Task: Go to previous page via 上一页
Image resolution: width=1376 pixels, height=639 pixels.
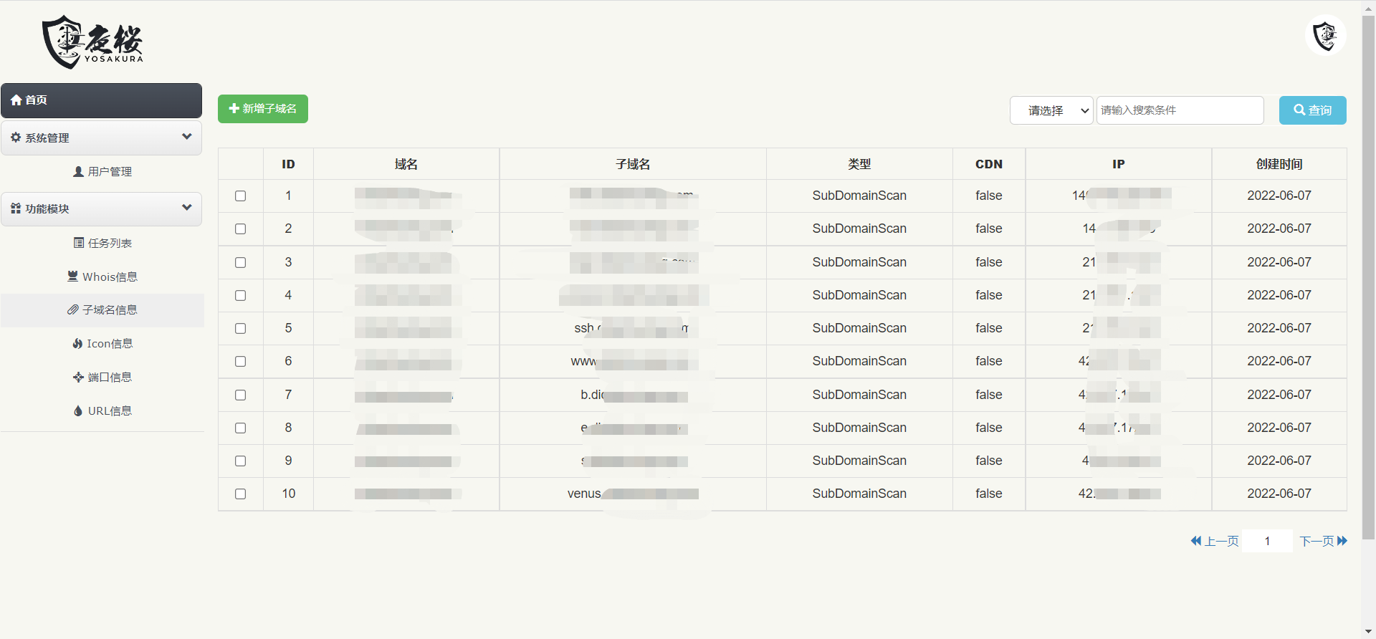Action: [x=1215, y=541]
